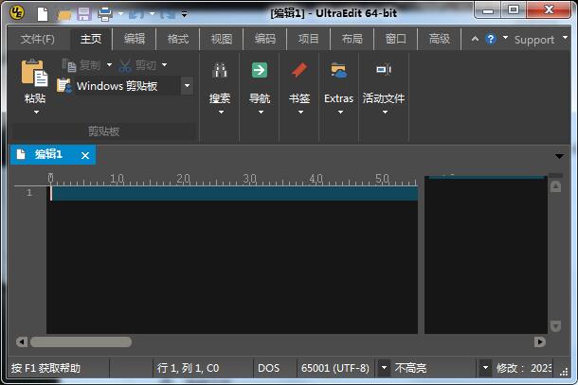Click the 修改 date status entry
The height and width of the screenshot is (385, 578).
[523, 368]
